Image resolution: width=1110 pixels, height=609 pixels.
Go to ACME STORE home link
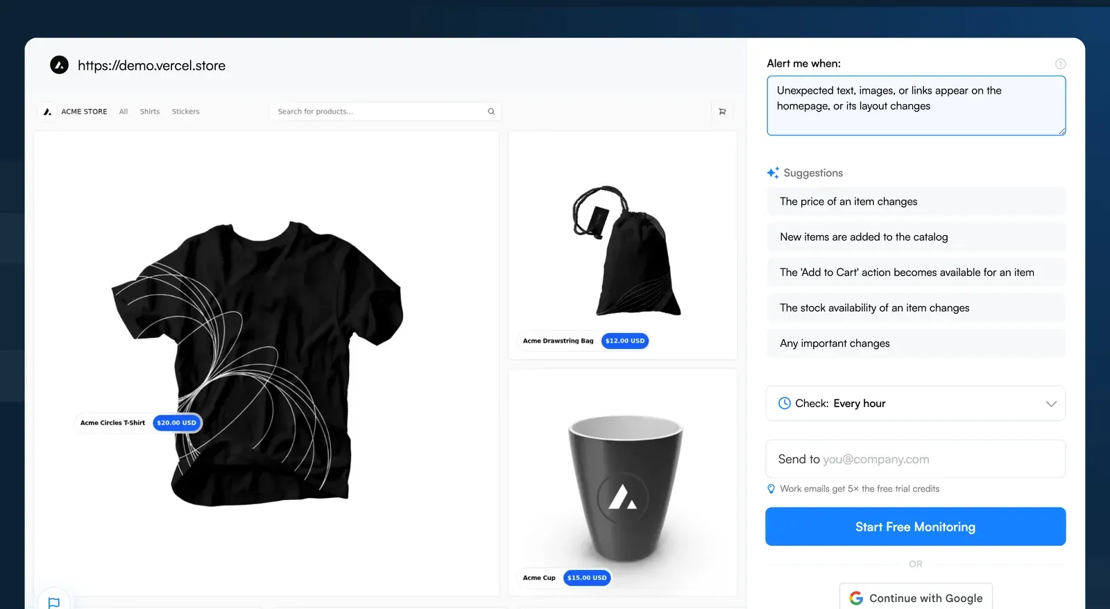pyautogui.click(x=84, y=112)
